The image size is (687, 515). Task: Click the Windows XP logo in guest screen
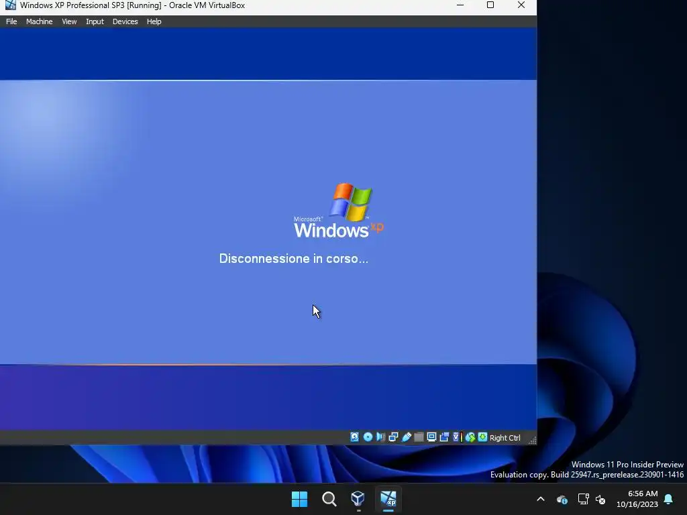pos(338,211)
